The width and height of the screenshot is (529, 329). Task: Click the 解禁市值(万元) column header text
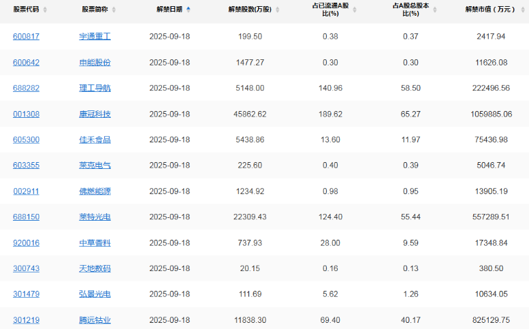pyautogui.click(x=489, y=10)
